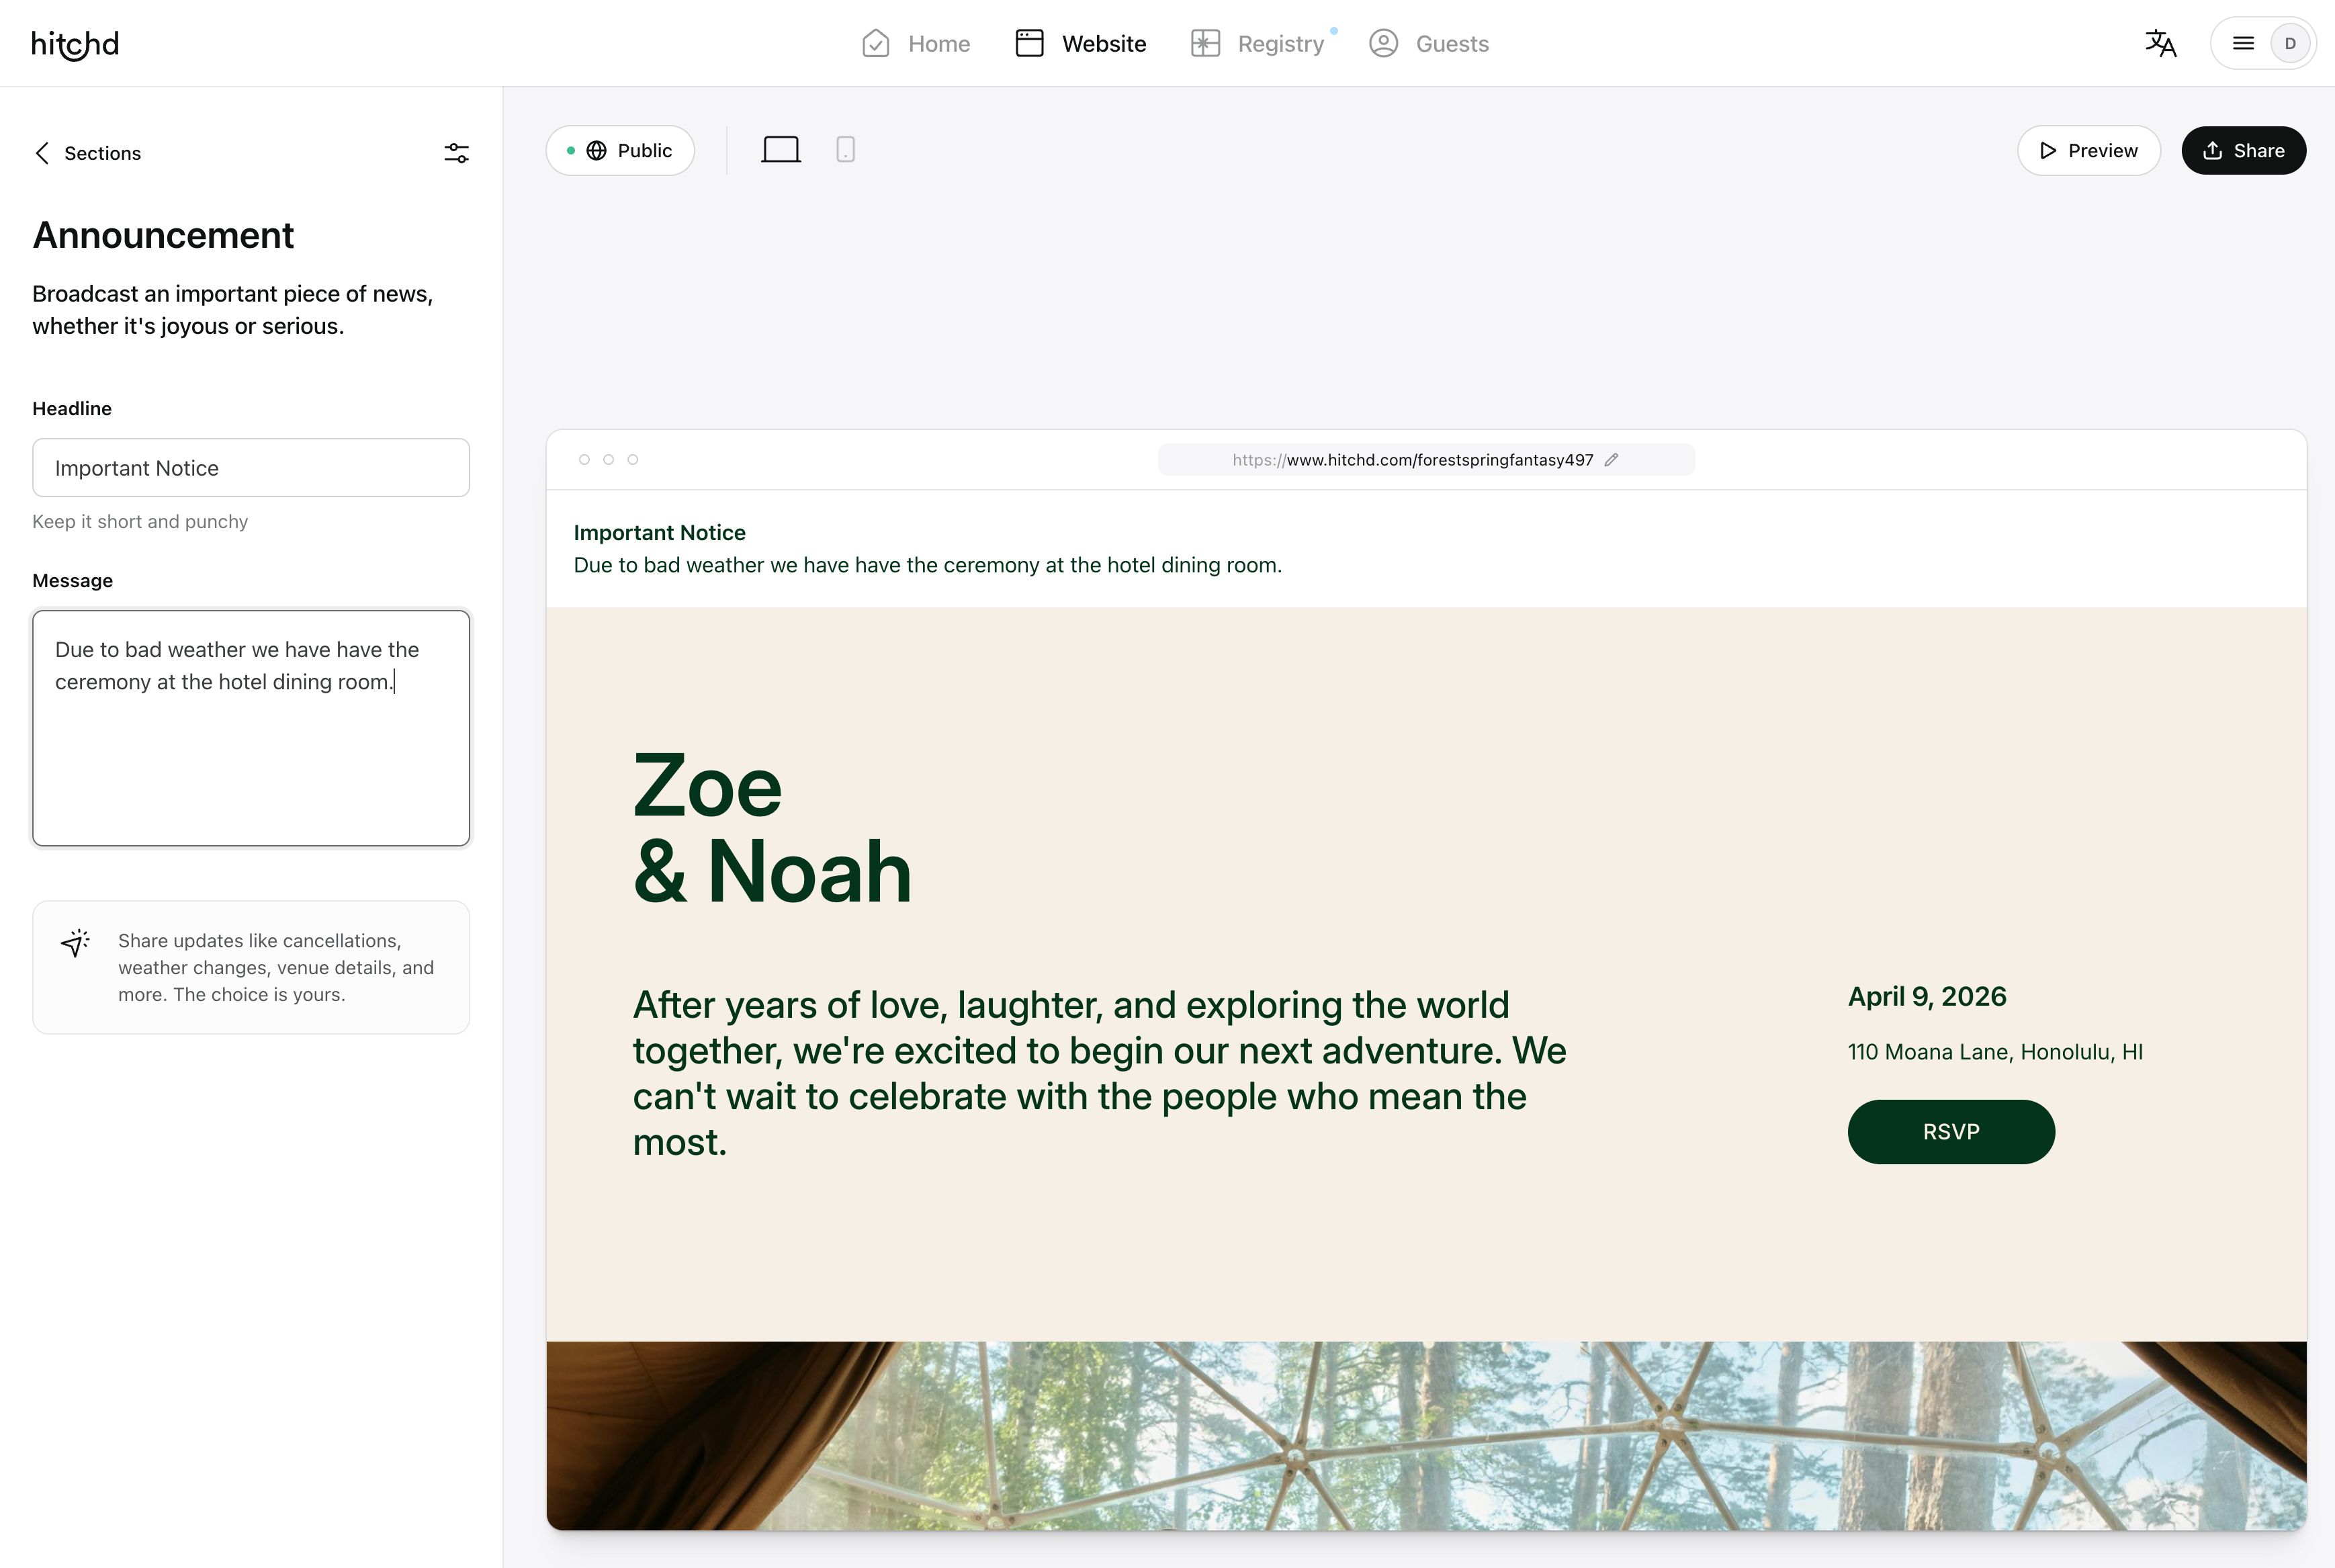
Task: Go back to Sections list
Action: (x=88, y=153)
